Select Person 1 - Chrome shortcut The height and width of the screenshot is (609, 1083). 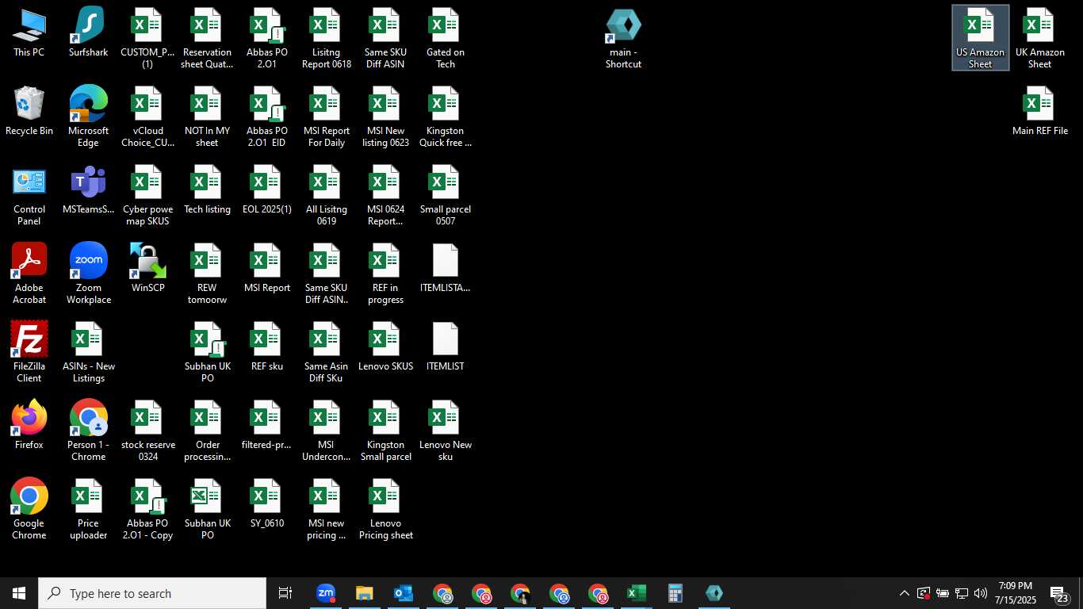click(88, 431)
